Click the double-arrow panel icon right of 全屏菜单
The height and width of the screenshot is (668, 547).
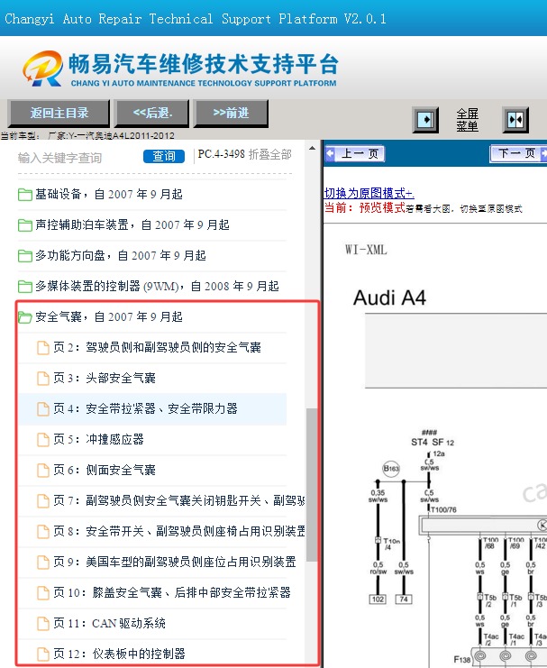(x=515, y=120)
